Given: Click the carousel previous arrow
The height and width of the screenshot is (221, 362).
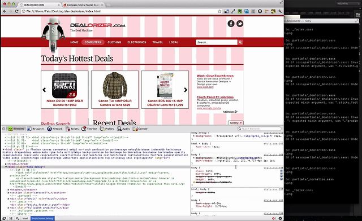Looking at the screenshot, I should [44, 90].
